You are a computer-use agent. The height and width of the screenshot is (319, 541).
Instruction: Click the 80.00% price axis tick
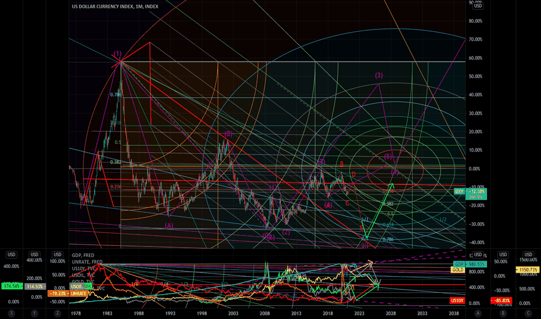[475, 21]
